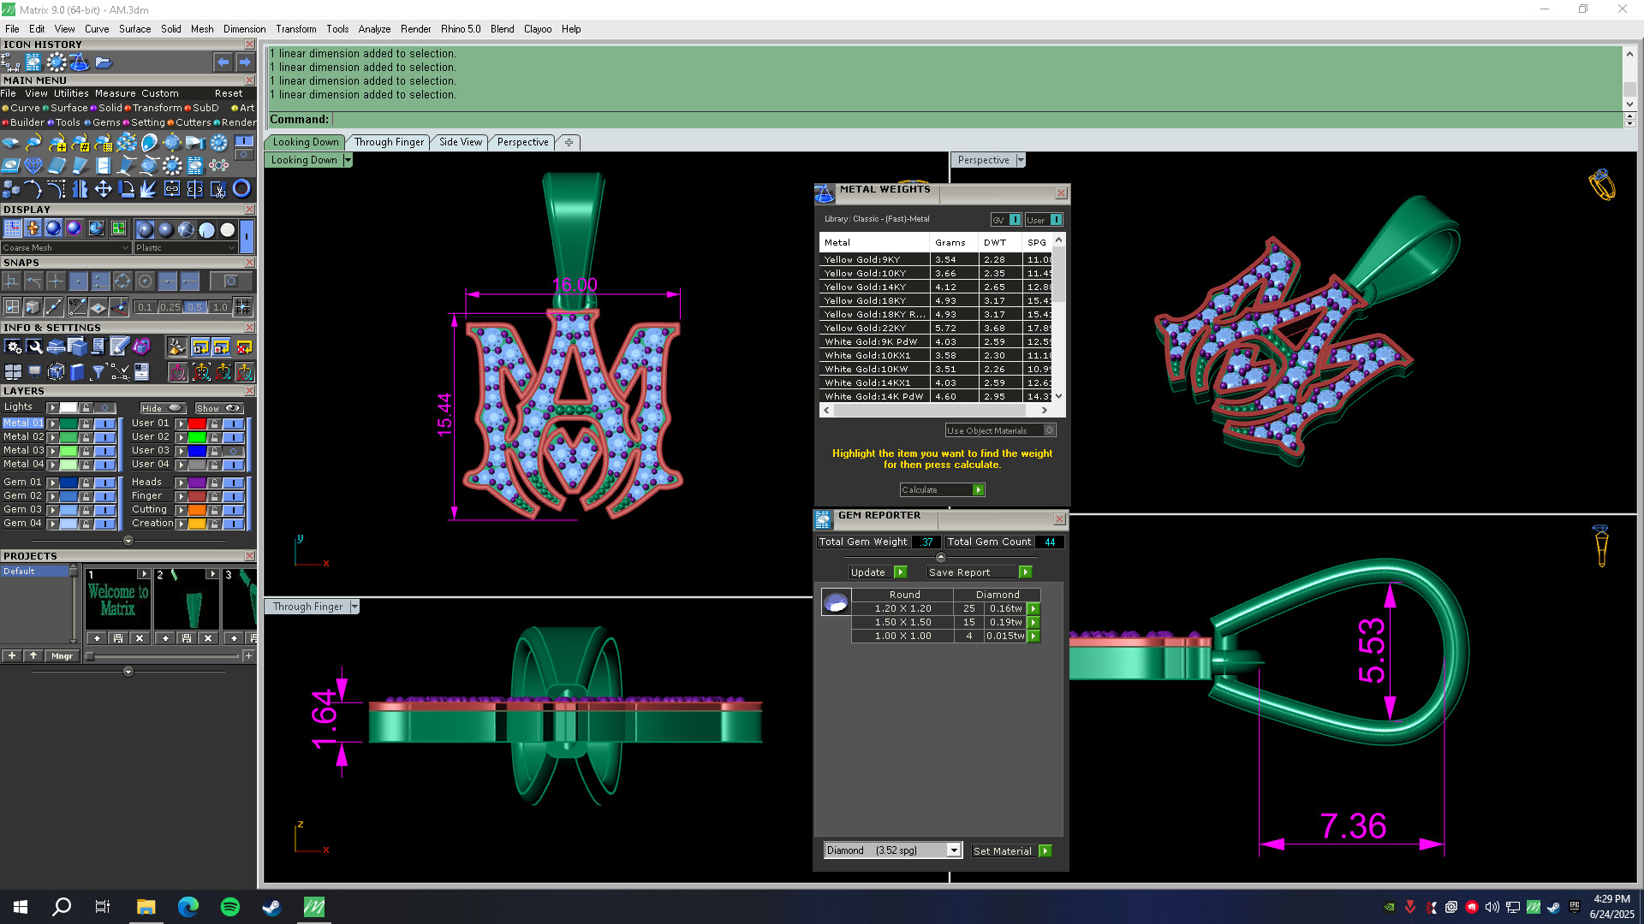
Task: Toggle the Use Object Materials checkbox
Action: pyautogui.click(x=1050, y=430)
